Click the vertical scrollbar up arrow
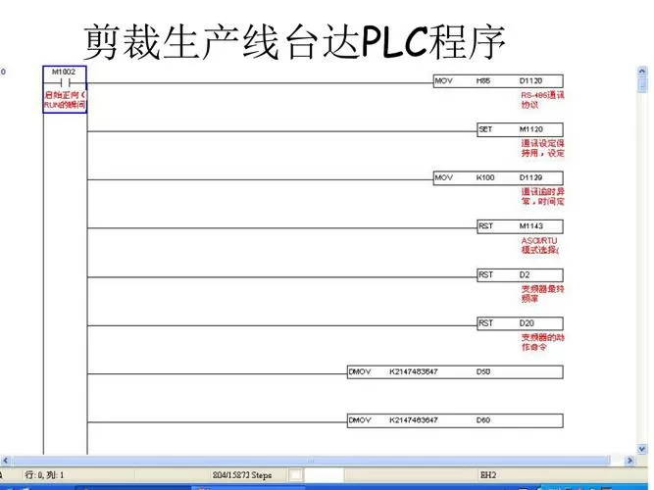Screen dimensions: 654x490 (642, 72)
